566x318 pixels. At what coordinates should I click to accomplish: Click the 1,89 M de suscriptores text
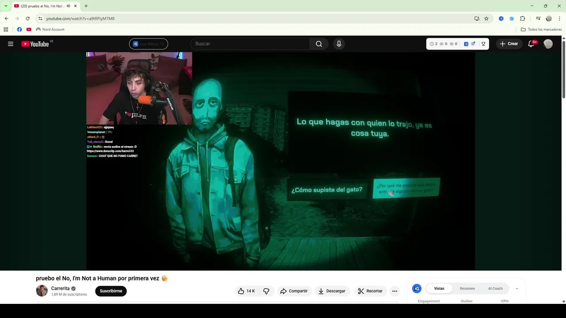click(69, 294)
